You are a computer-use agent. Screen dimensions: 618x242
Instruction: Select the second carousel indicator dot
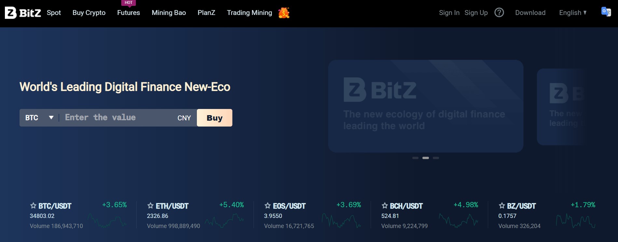426,158
